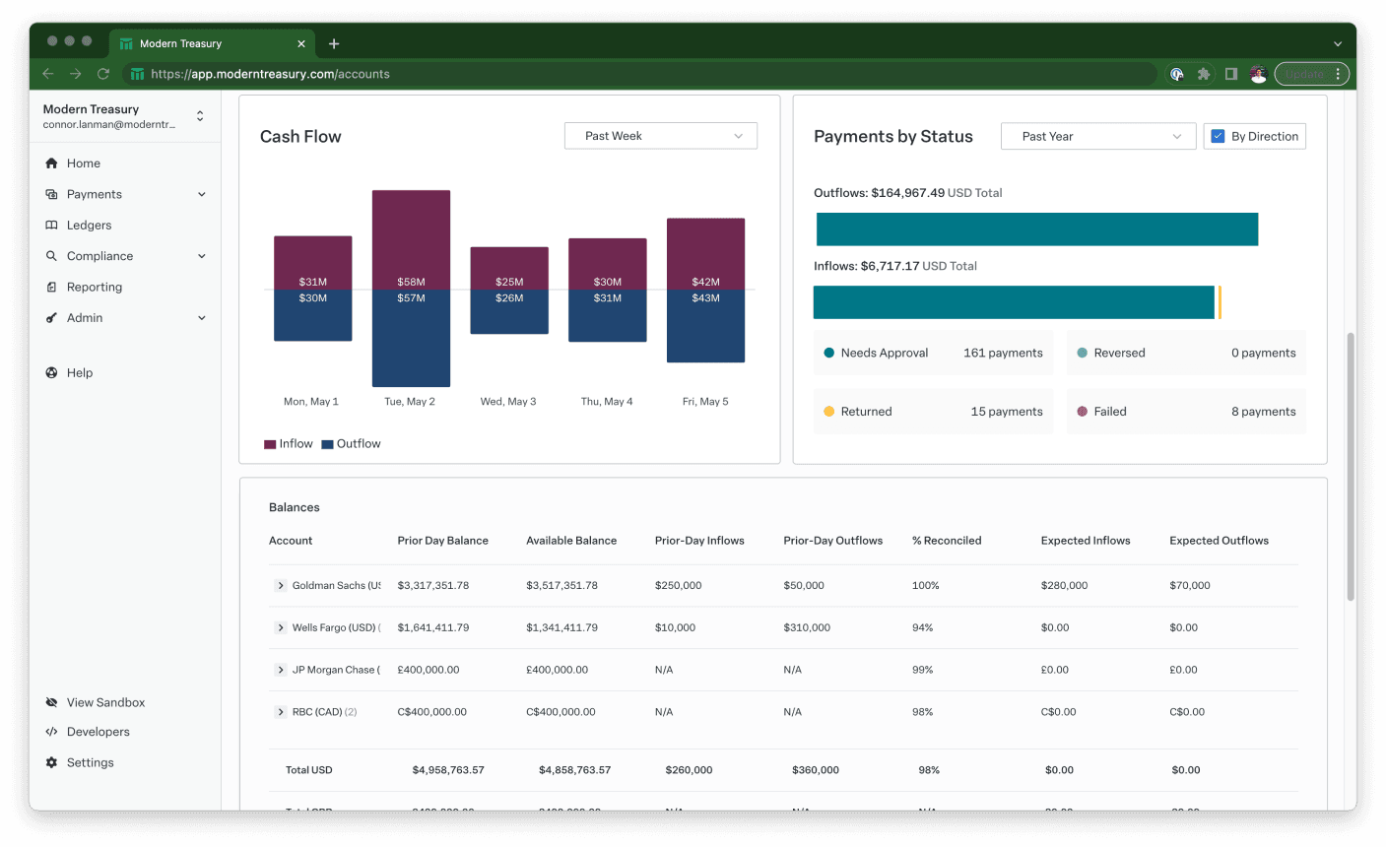This screenshot has width=1386, height=847.
Task: Click the Ledgers book icon
Action: point(51,226)
